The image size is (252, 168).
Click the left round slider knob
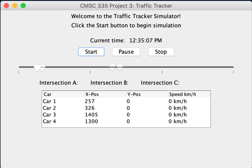click(x=112, y=67)
